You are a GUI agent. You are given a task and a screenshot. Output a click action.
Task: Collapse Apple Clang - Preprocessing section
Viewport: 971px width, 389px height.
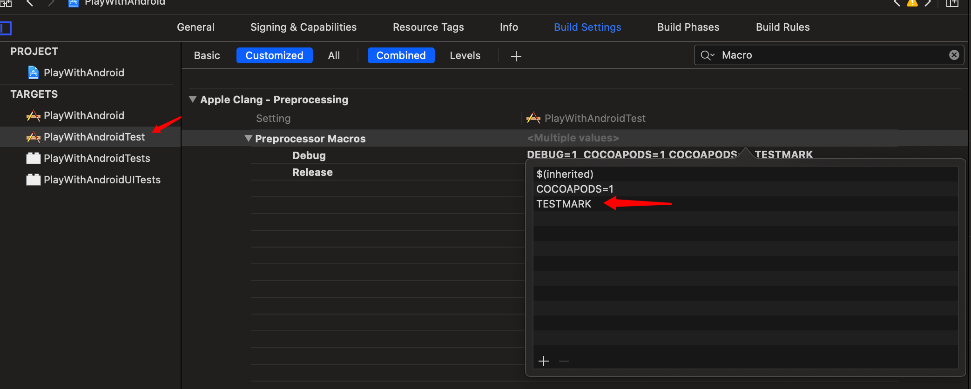193,99
